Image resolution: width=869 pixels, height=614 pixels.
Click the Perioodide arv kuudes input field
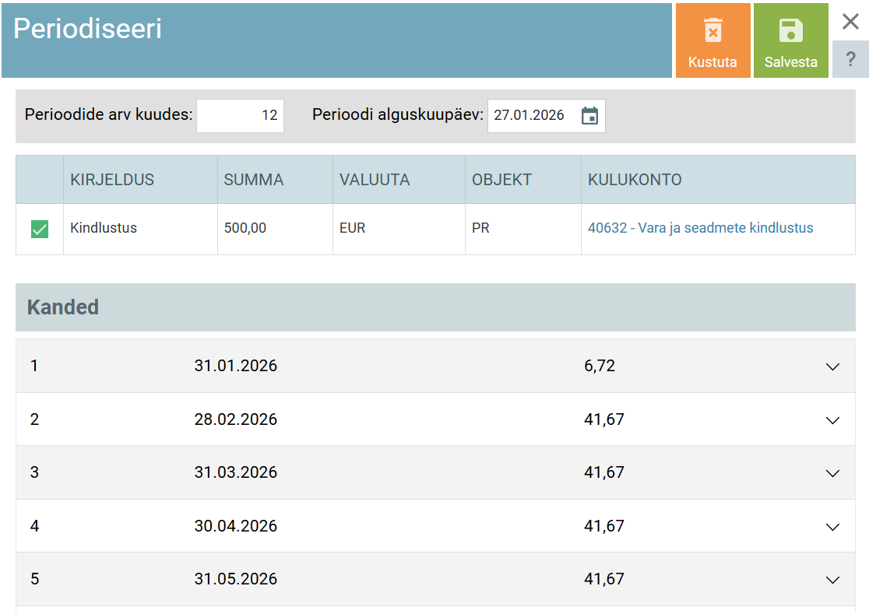click(240, 116)
